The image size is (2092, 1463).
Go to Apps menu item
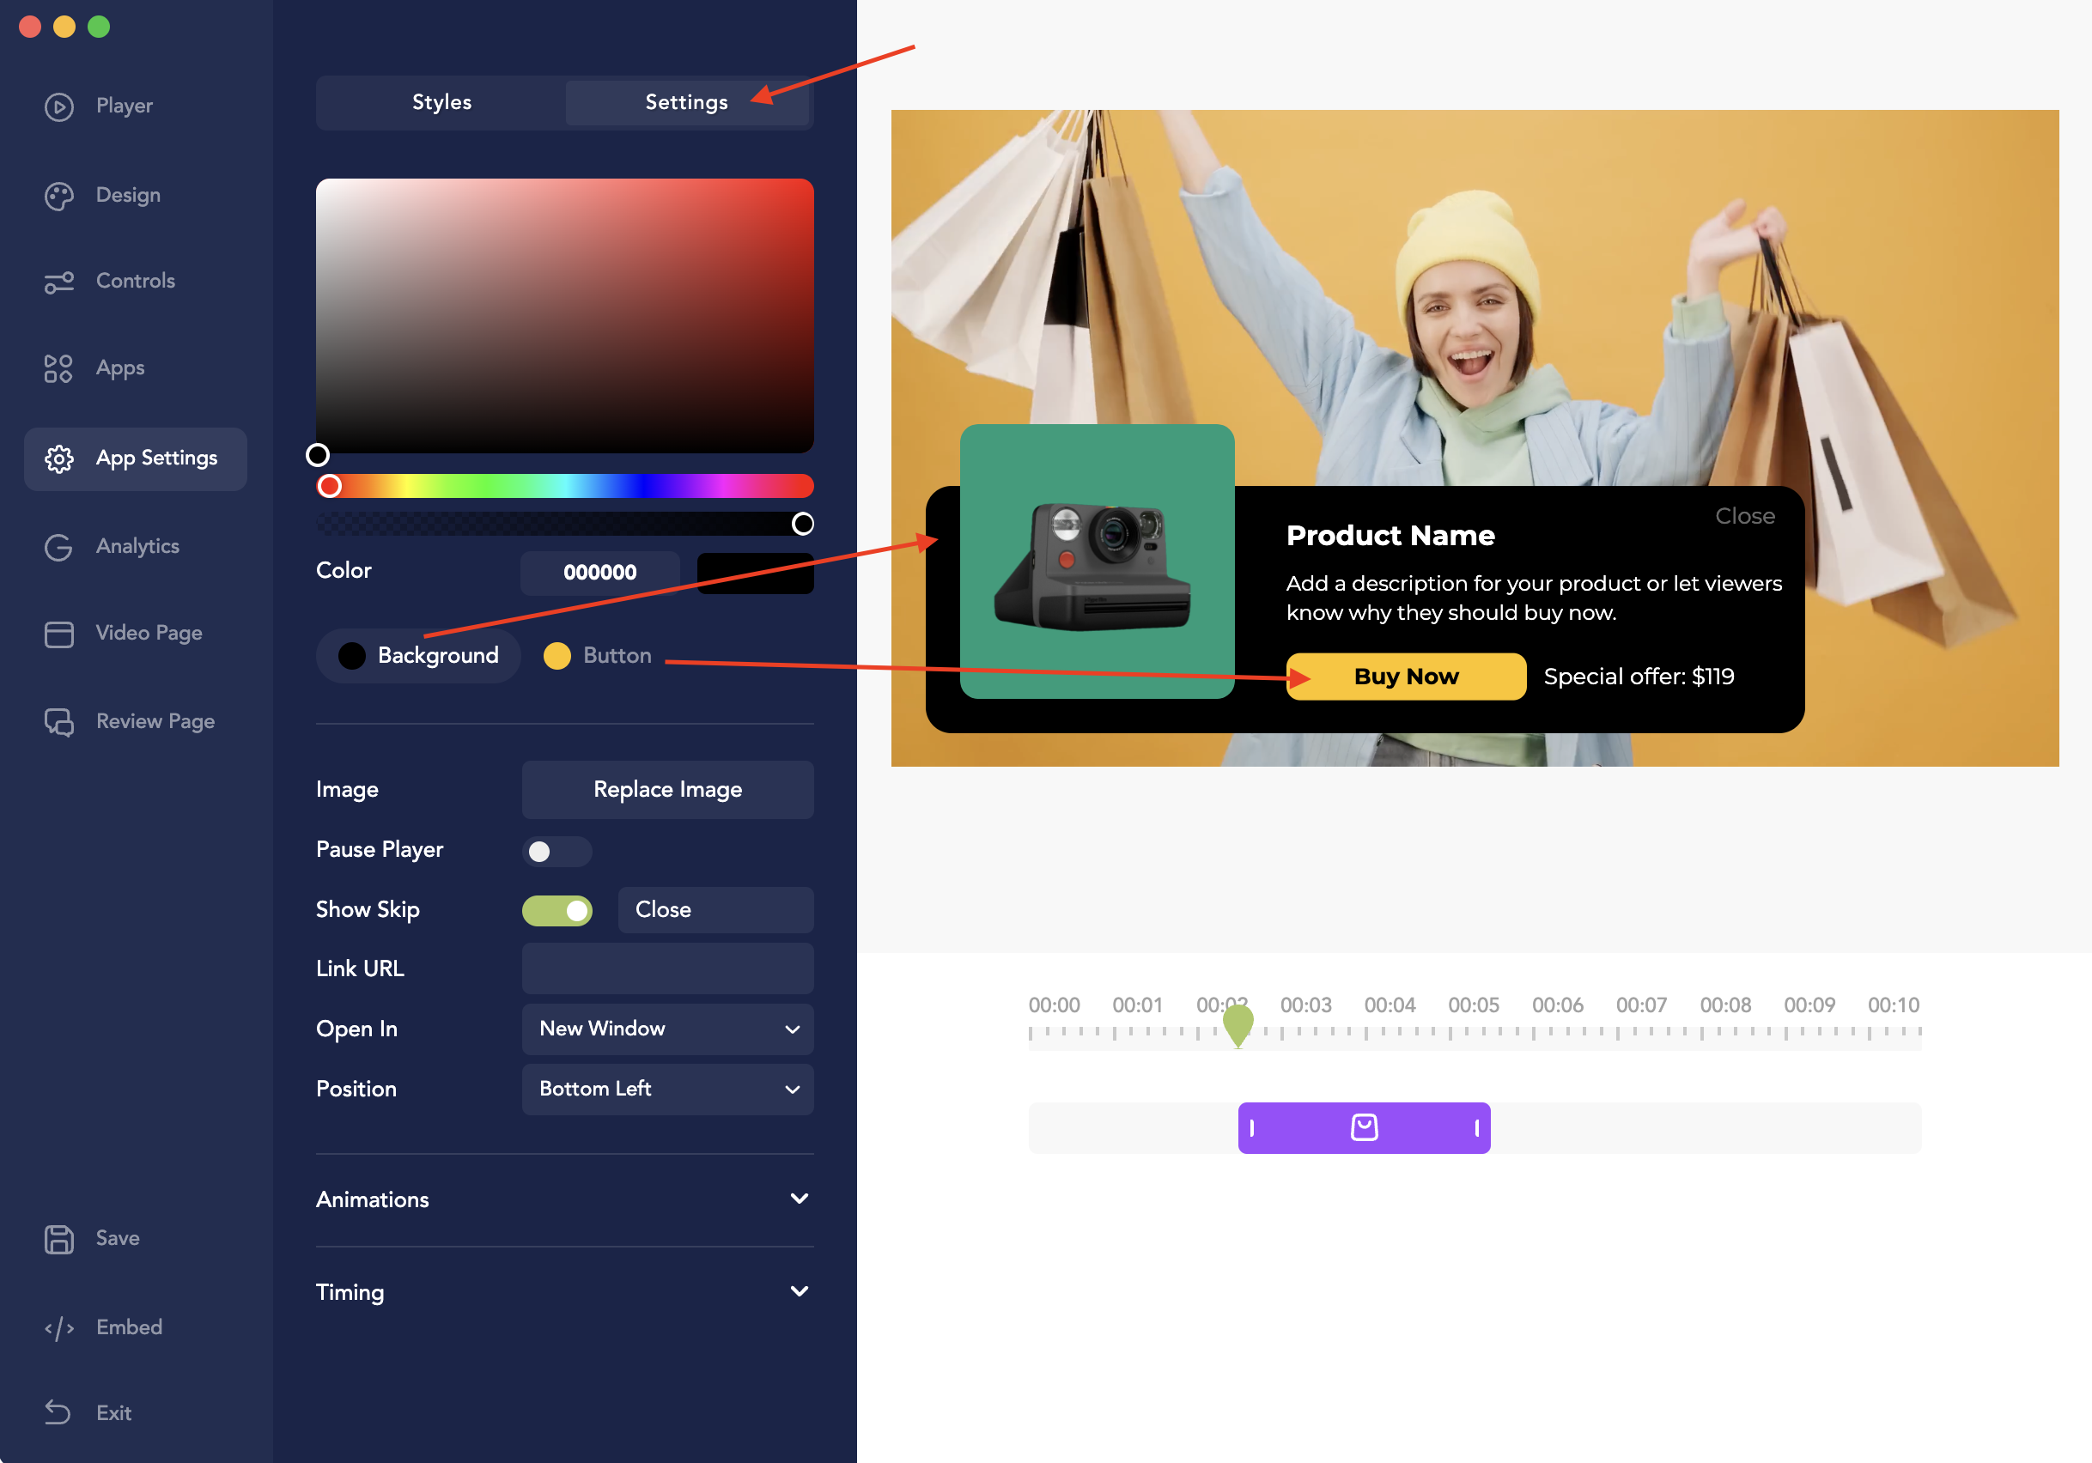click(120, 368)
